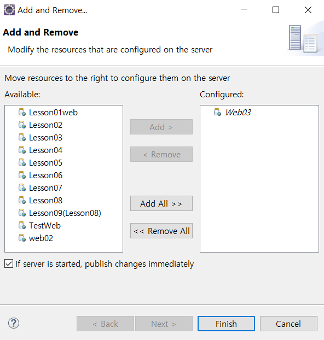Select Lesson08 in Available list
Screen dimensions: 324x340
point(45,201)
